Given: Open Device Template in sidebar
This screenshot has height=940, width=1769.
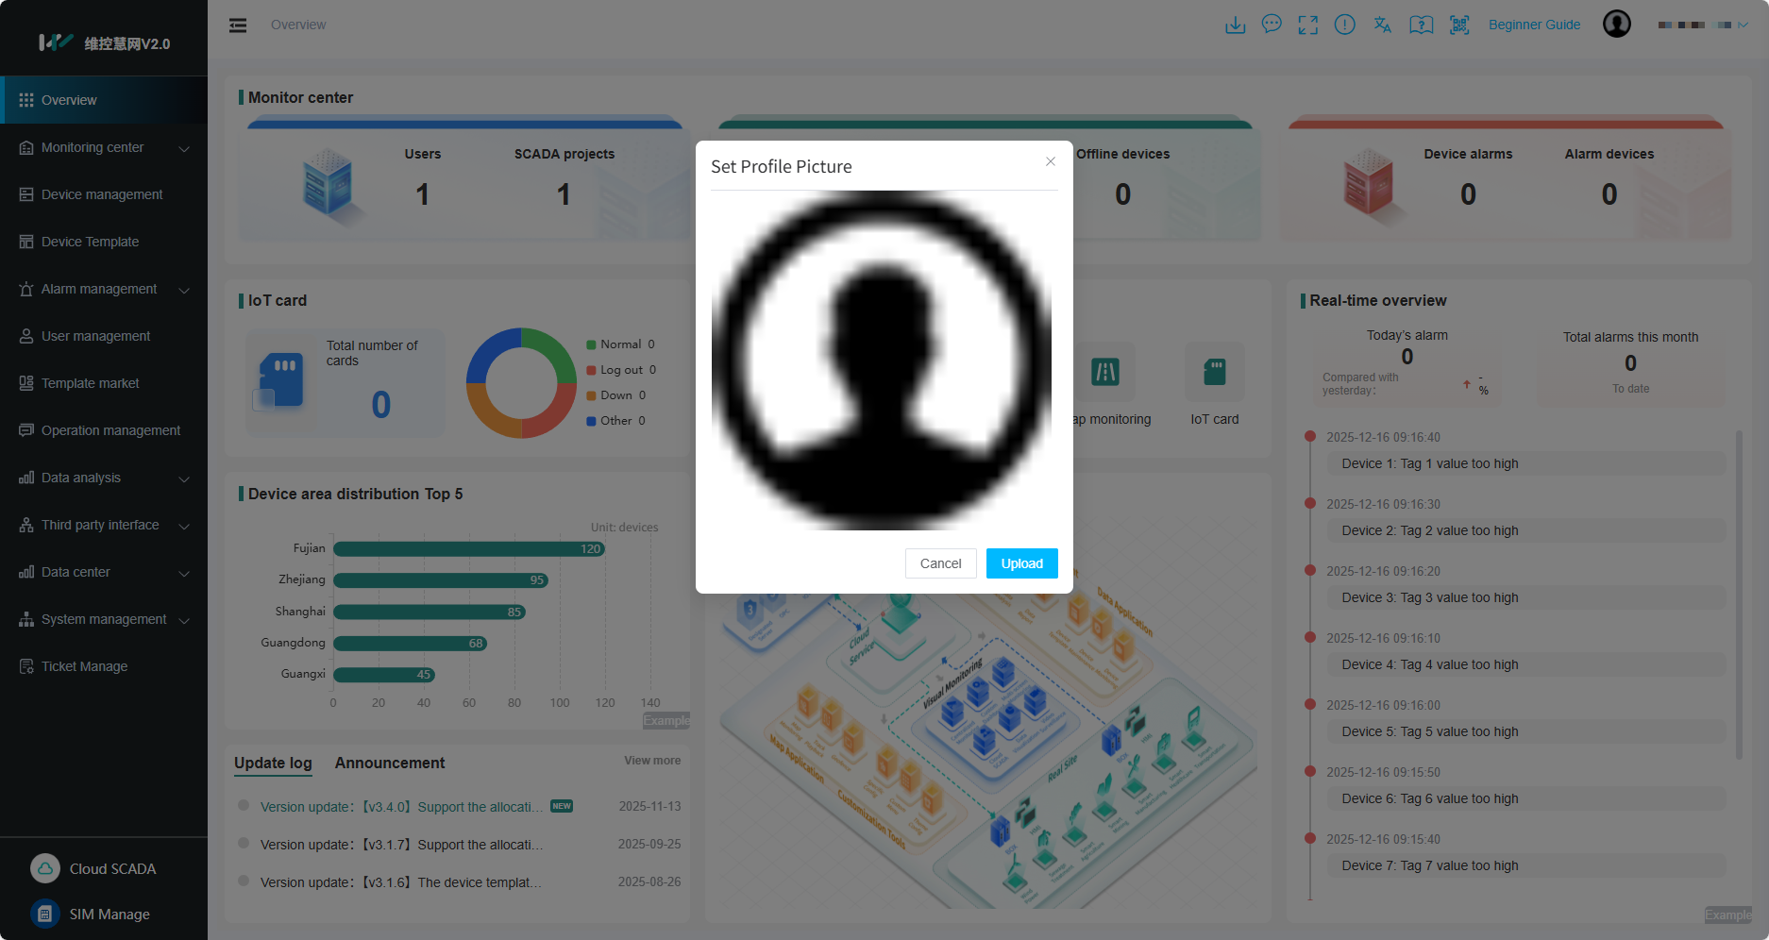Looking at the screenshot, I should tap(104, 242).
